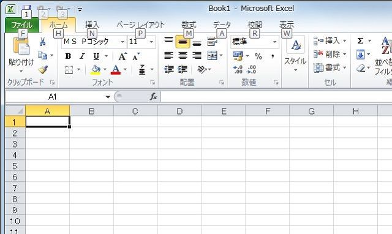Click the formula bar input field
This screenshot has height=234, width=392.
click(276, 97)
